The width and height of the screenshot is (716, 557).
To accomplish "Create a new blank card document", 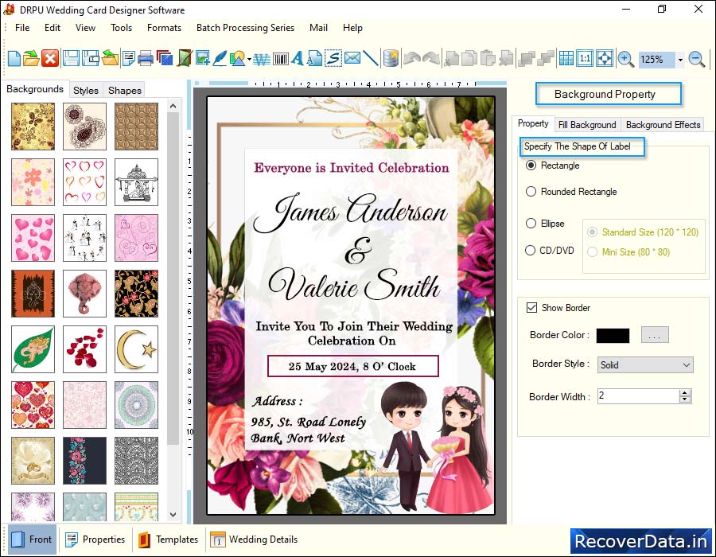I will pos(14,58).
